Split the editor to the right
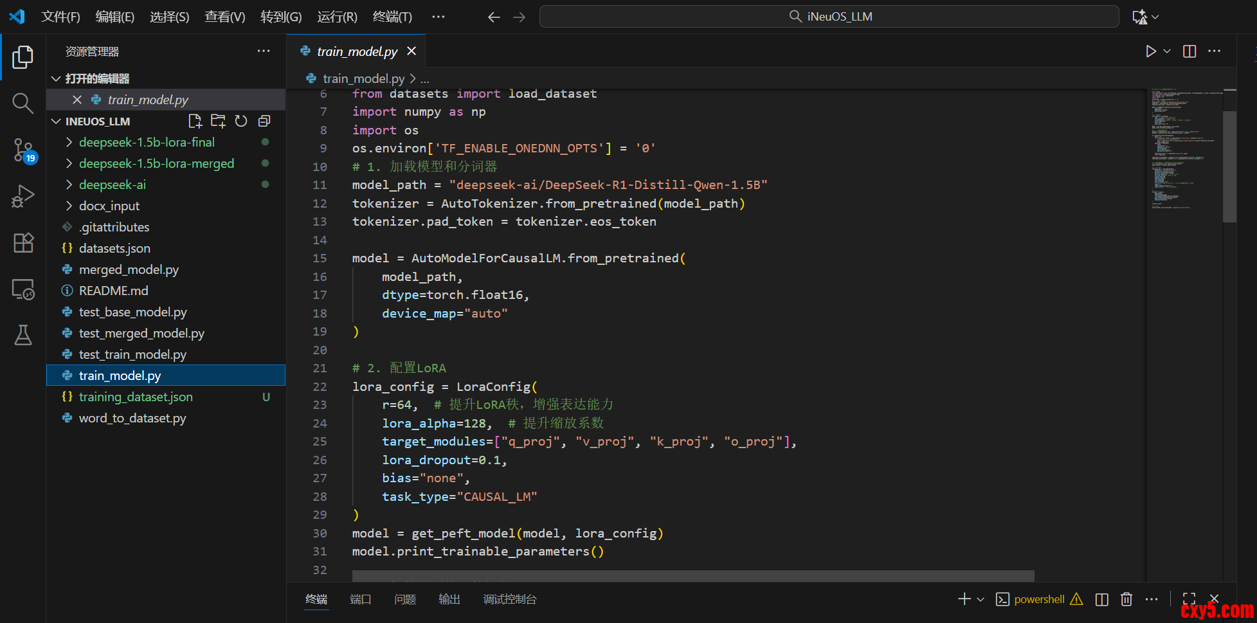 [x=1189, y=51]
